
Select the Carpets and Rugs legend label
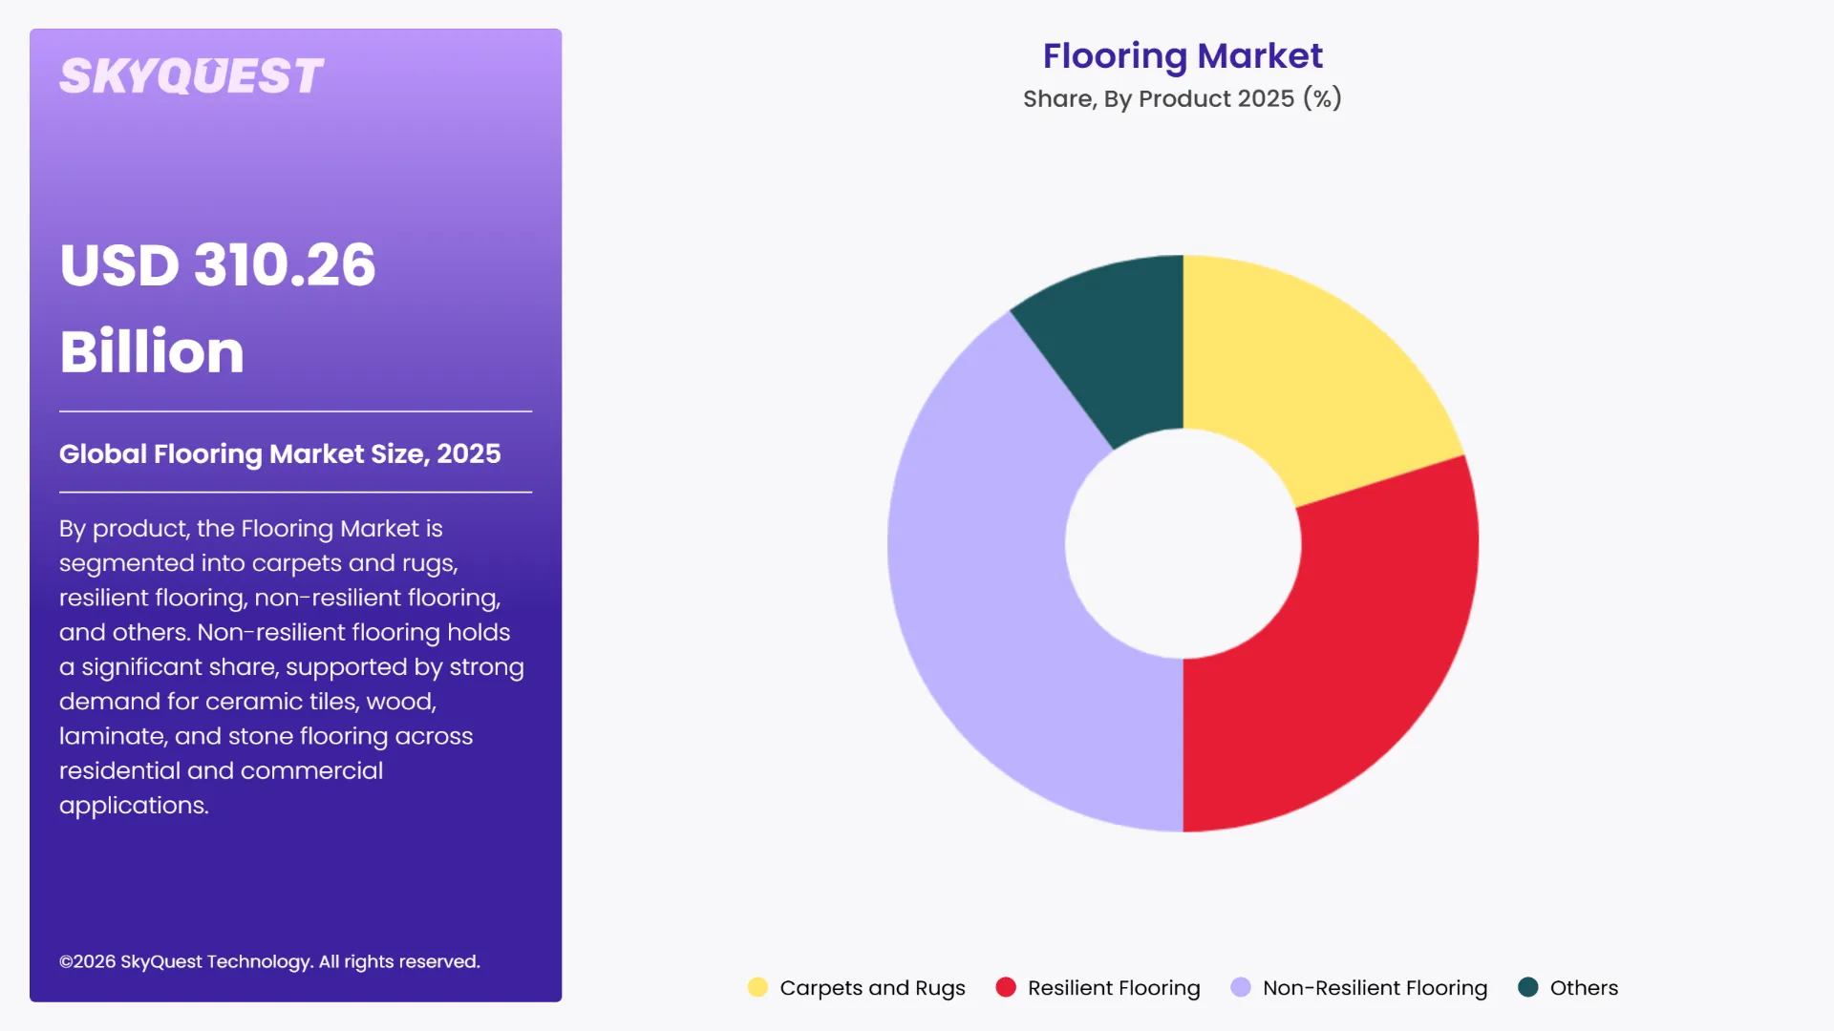(872, 988)
